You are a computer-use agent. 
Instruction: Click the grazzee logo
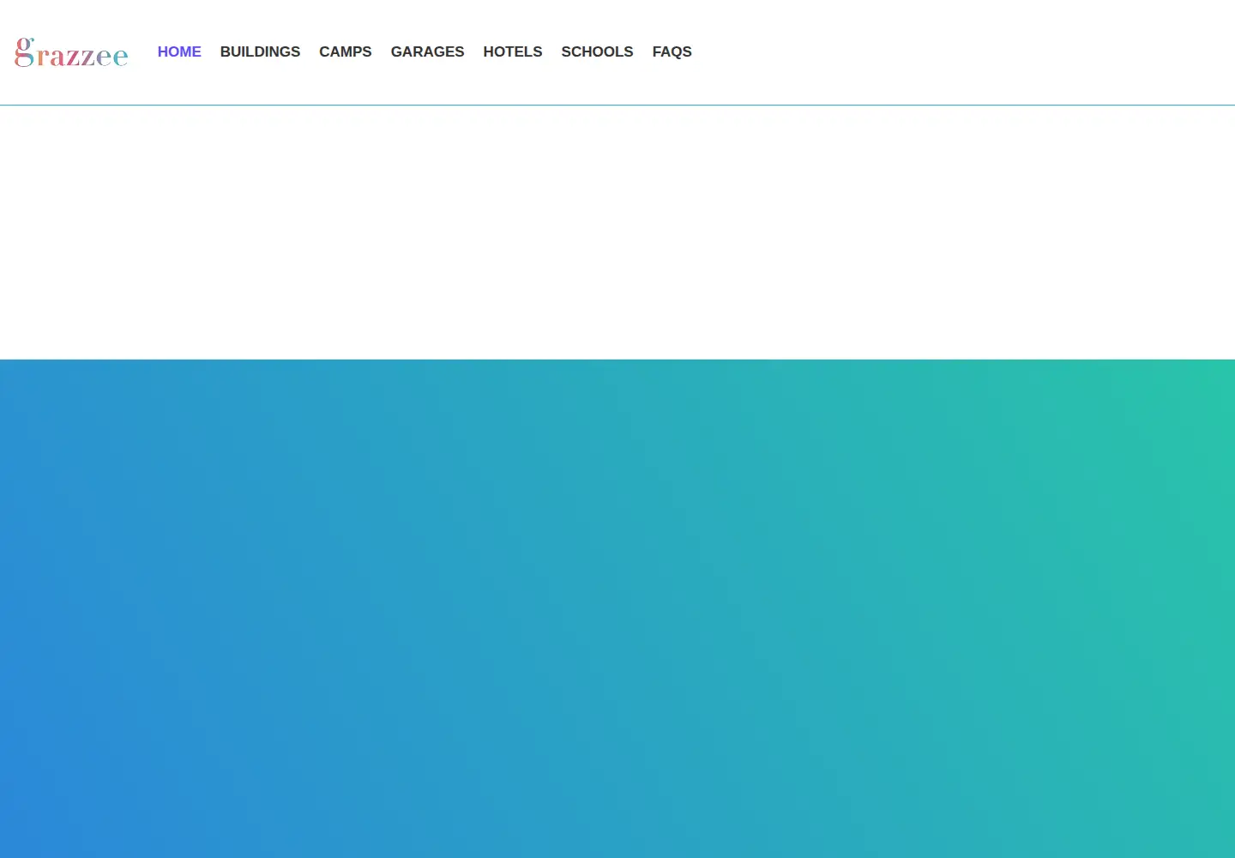(71, 52)
